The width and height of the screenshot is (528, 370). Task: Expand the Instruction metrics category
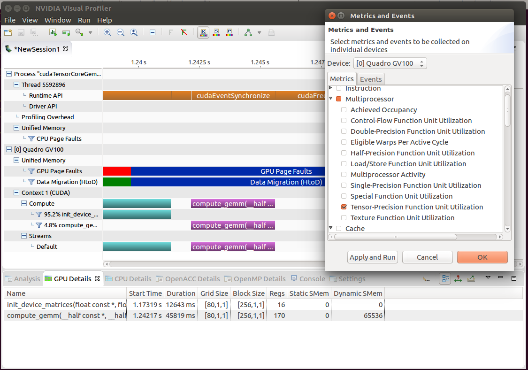tap(331, 88)
